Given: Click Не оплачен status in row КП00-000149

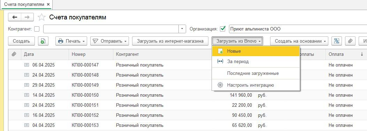Looking at the screenshot, I should 341,85.
